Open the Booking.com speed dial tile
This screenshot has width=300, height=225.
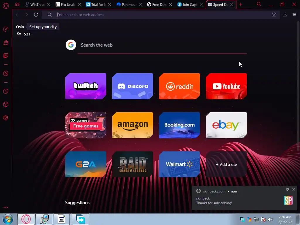coord(180,125)
